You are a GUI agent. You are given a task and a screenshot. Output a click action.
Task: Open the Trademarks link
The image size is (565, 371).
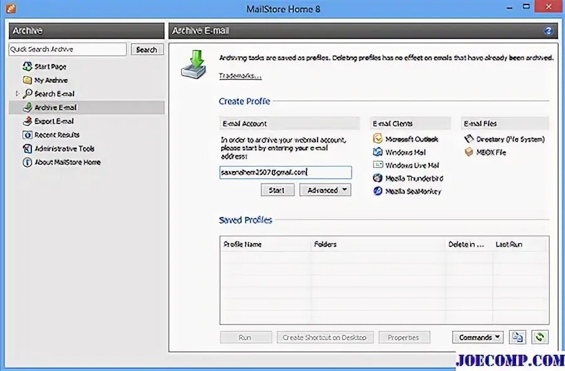(240, 76)
